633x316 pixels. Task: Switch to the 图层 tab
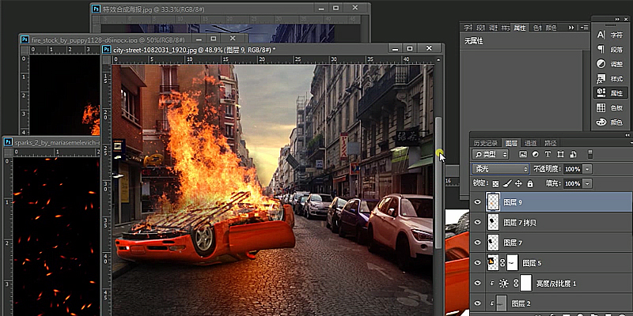(511, 143)
